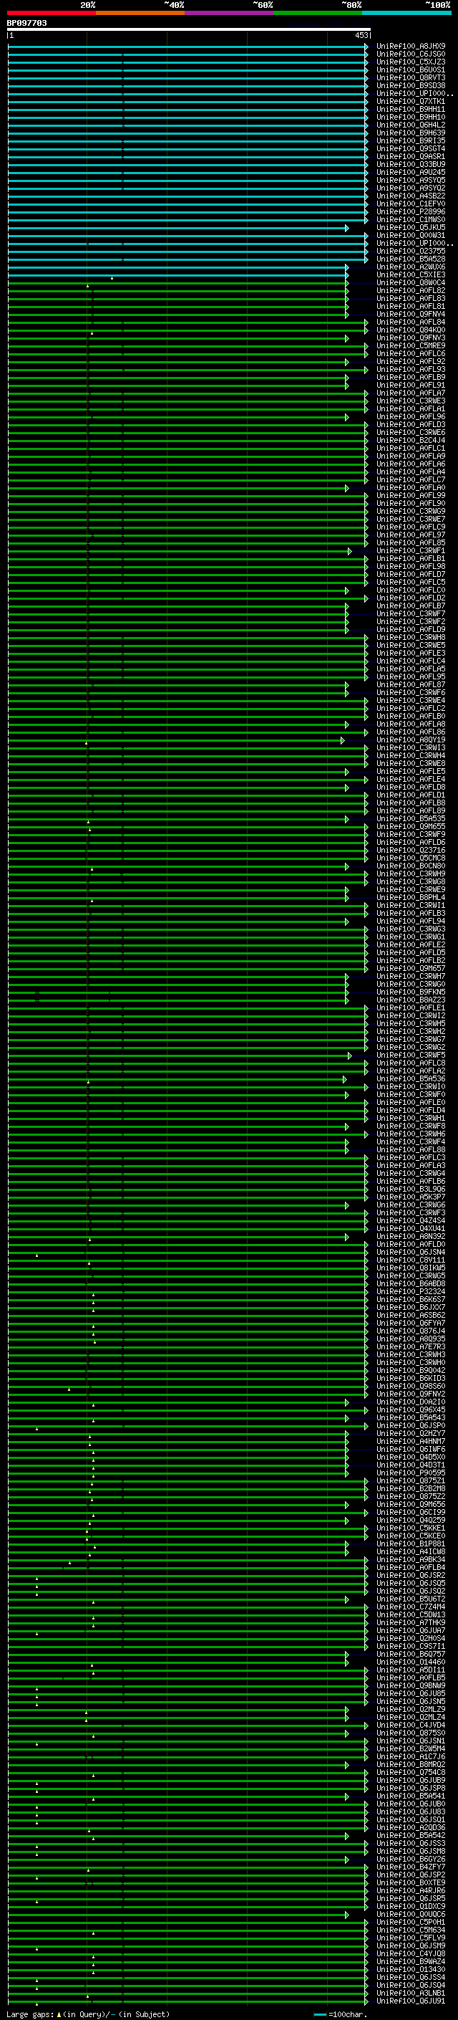Click the white query sequence bar

tap(189, 29)
